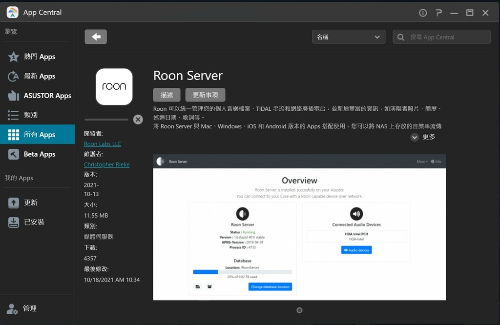The image size is (500, 325).
Task: Click the App Central logo icon
Action: pos(12,12)
